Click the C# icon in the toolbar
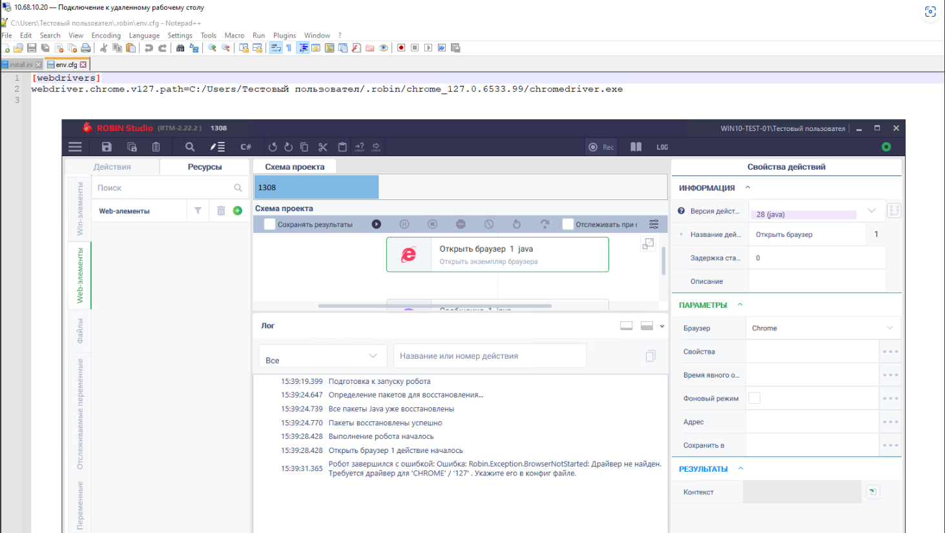 (x=245, y=147)
